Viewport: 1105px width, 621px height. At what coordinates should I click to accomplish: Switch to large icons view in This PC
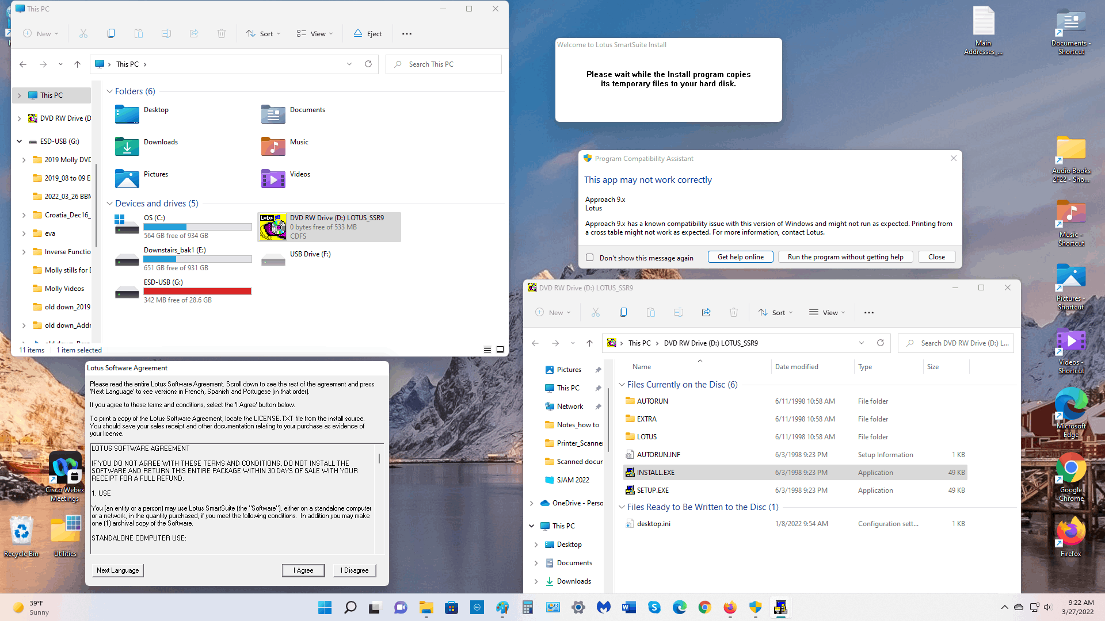click(500, 350)
